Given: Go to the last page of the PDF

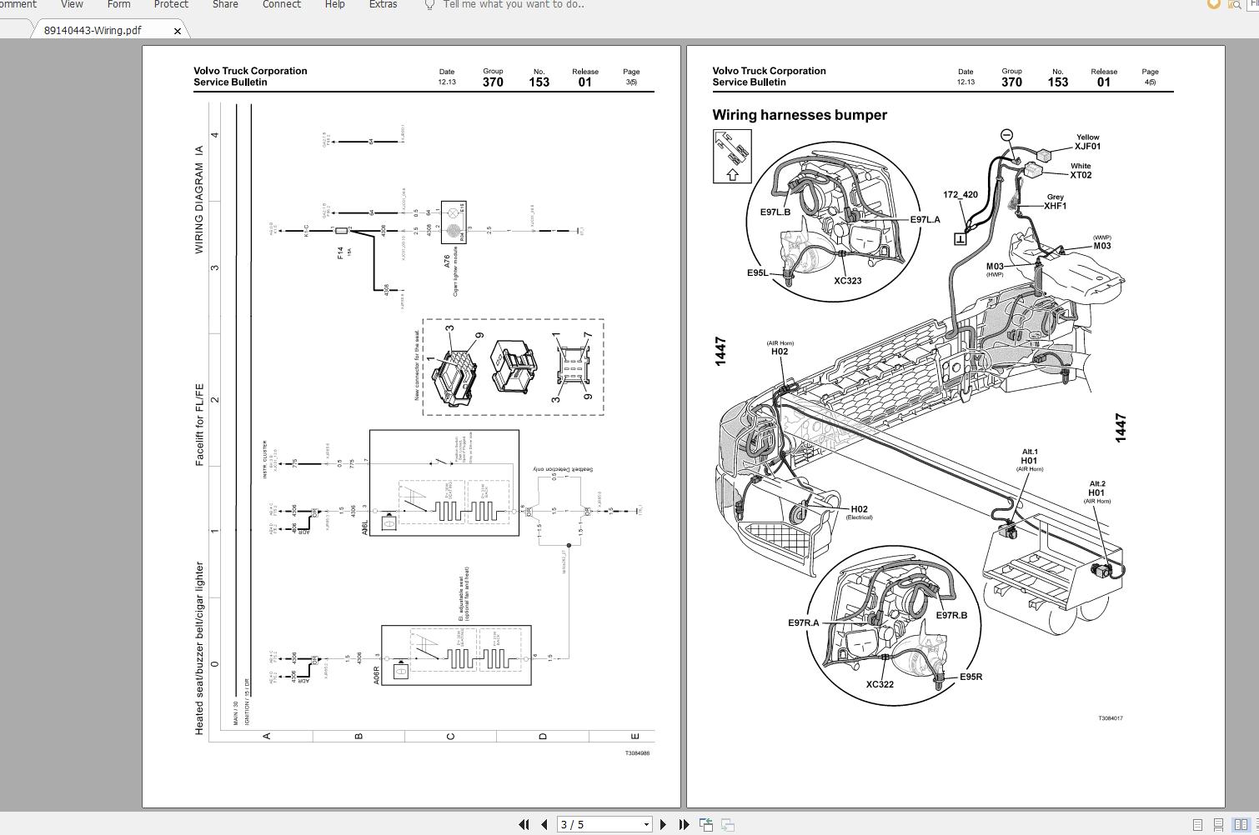Looking at the screenshot, I should [684, 824].
